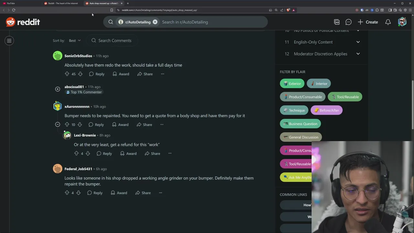Click the Create post button
Image resolution: width=414 pixels, height=233 pixels.
(x=368, y=22)
